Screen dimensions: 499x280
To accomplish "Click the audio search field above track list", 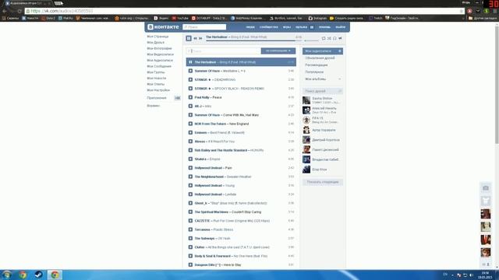I will (224, 51).
